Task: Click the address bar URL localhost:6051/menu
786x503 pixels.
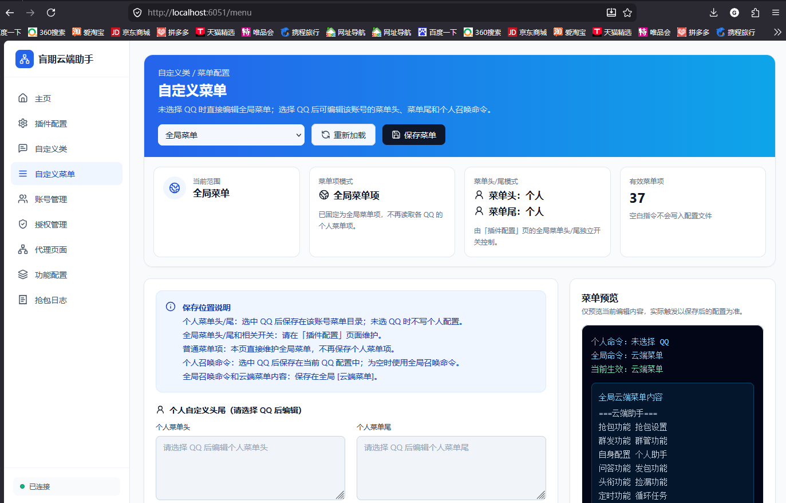Action: (200, 13)
